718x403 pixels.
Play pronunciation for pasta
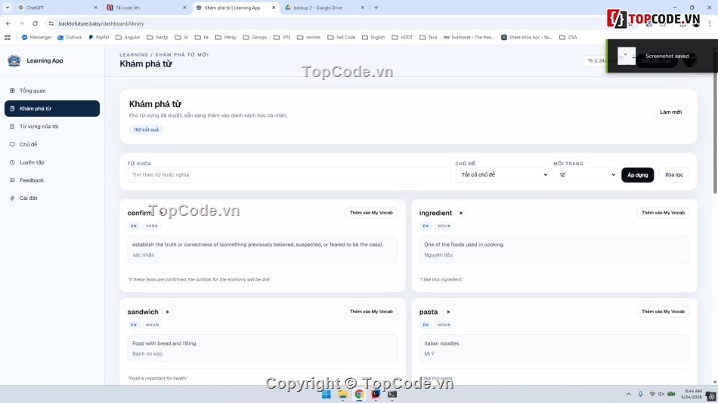point(448,312)
